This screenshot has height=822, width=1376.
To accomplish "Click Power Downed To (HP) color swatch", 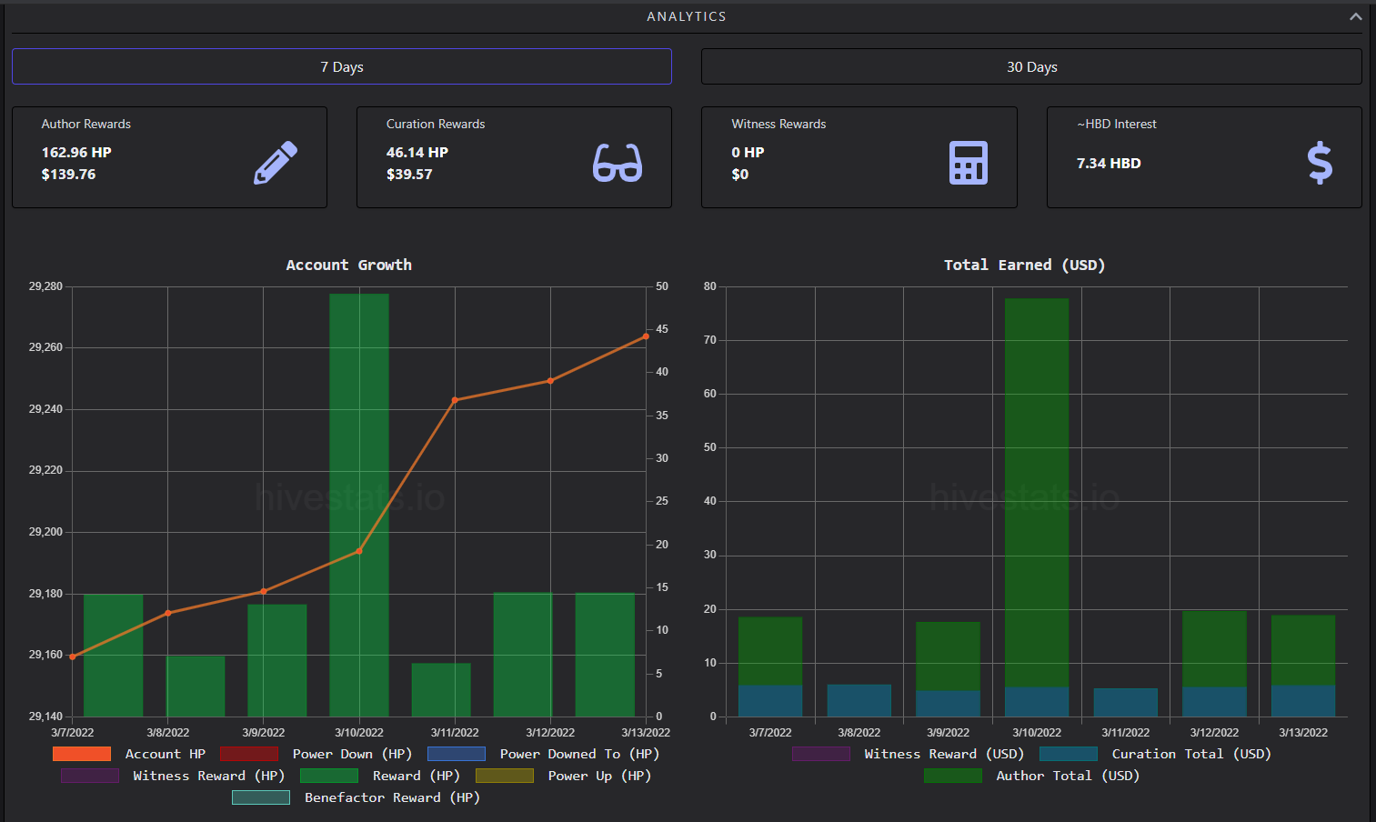I will coord(456,754).
